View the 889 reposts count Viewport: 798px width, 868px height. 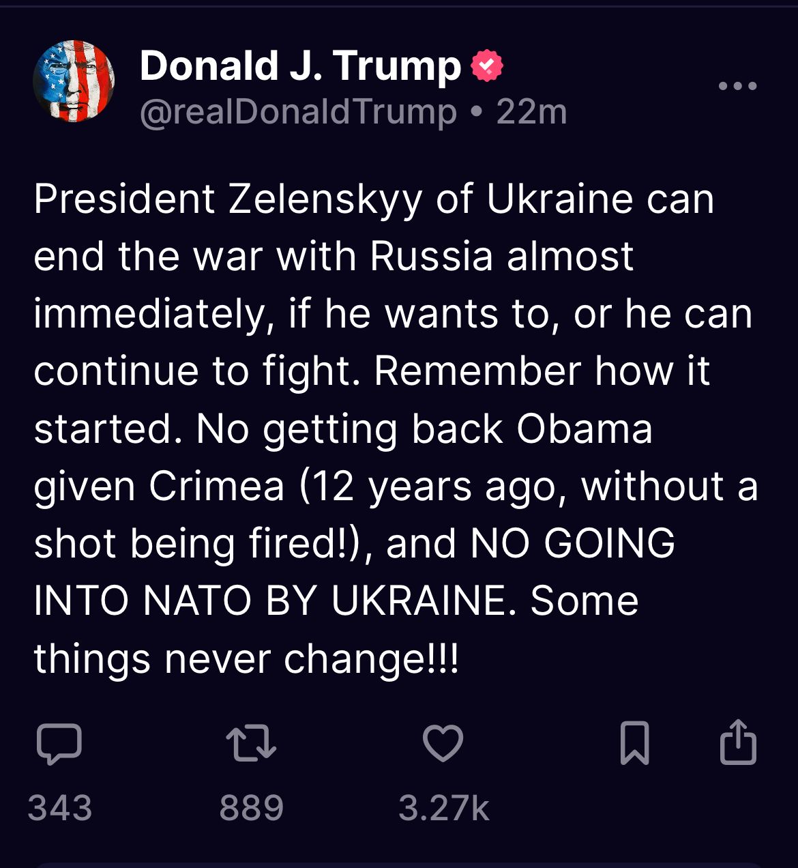(x=252, y=808)
